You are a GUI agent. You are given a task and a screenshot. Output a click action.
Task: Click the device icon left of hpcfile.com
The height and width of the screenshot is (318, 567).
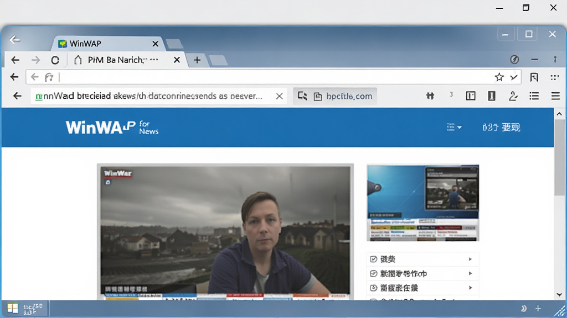(302, 96)
